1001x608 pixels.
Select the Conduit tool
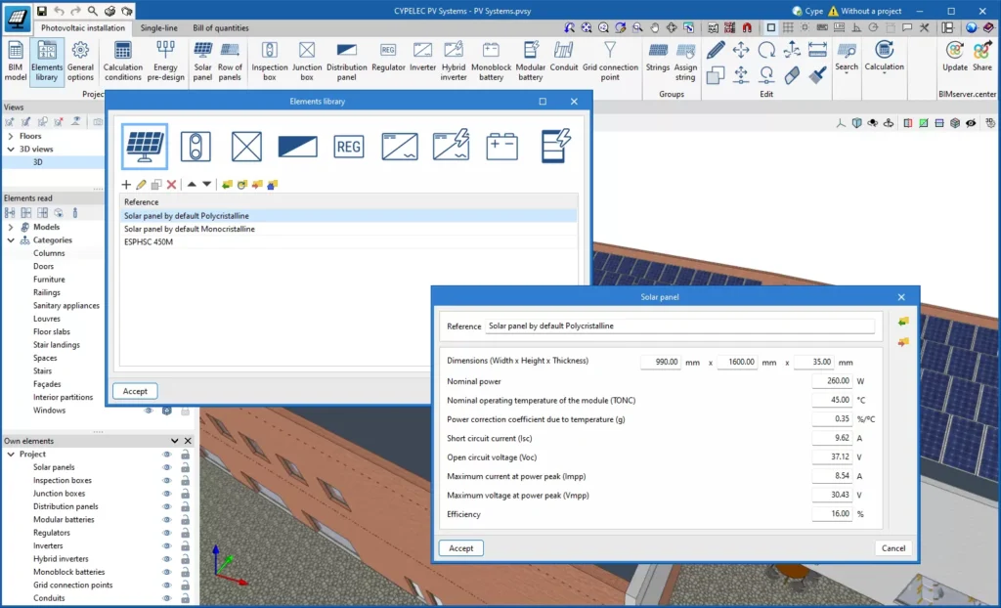click(x=564, y=56)
